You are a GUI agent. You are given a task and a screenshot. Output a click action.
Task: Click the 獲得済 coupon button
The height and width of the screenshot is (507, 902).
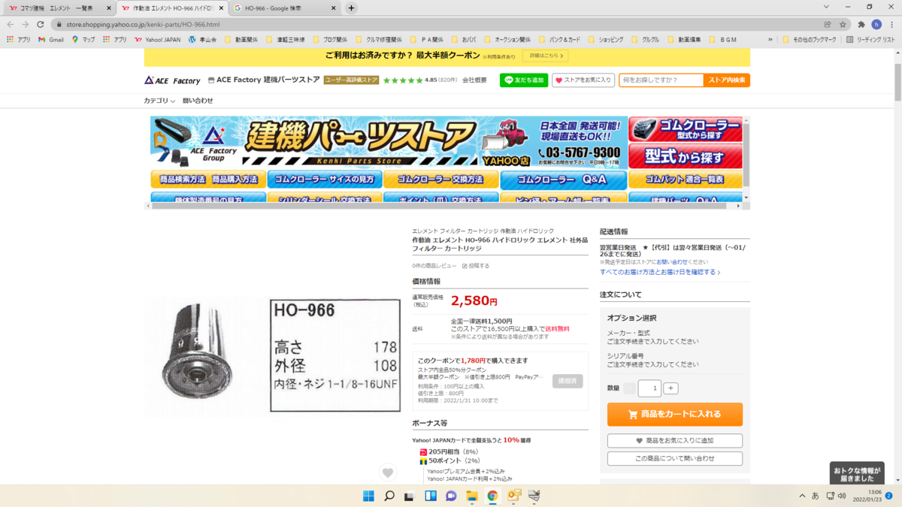[x=568, y=381]
